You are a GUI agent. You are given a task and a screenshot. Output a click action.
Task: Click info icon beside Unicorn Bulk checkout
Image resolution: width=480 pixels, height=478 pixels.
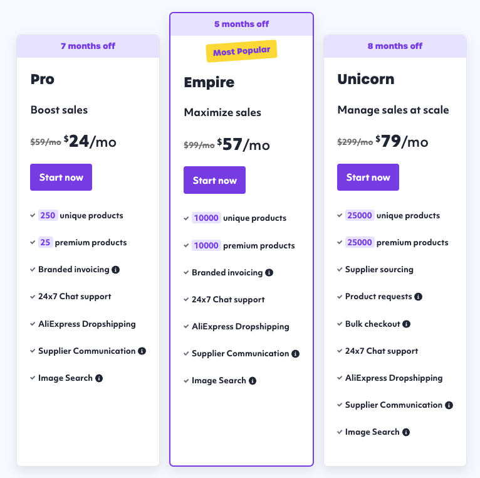pyautogui.click(x=406, y=324)
